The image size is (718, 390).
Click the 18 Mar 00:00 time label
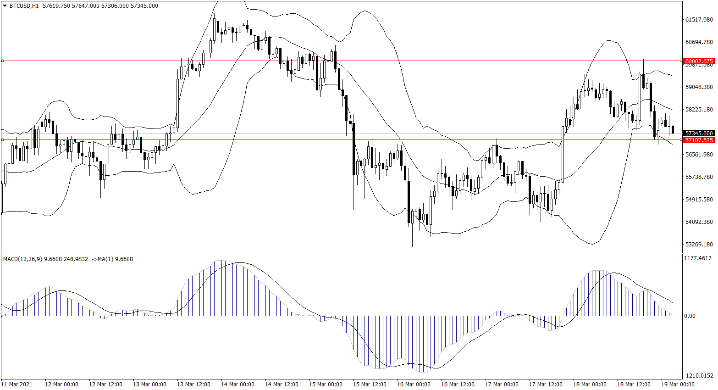(590, 384)
